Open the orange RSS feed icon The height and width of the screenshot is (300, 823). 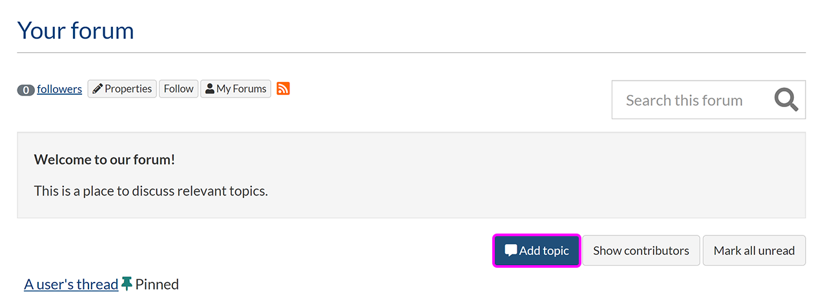283,88
